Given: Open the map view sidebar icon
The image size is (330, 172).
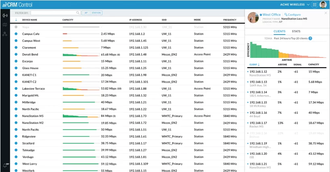Looking at the screenshot, I should click(x=5, y=25).
